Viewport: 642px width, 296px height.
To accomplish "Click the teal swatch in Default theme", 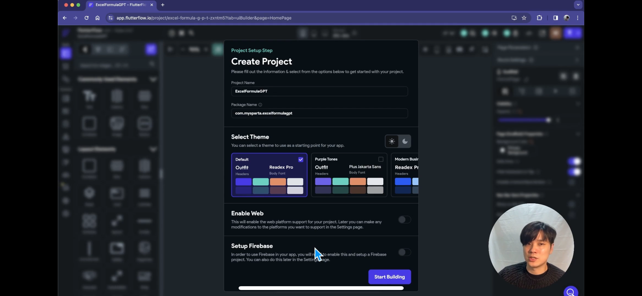I will [x=261, y=182].
